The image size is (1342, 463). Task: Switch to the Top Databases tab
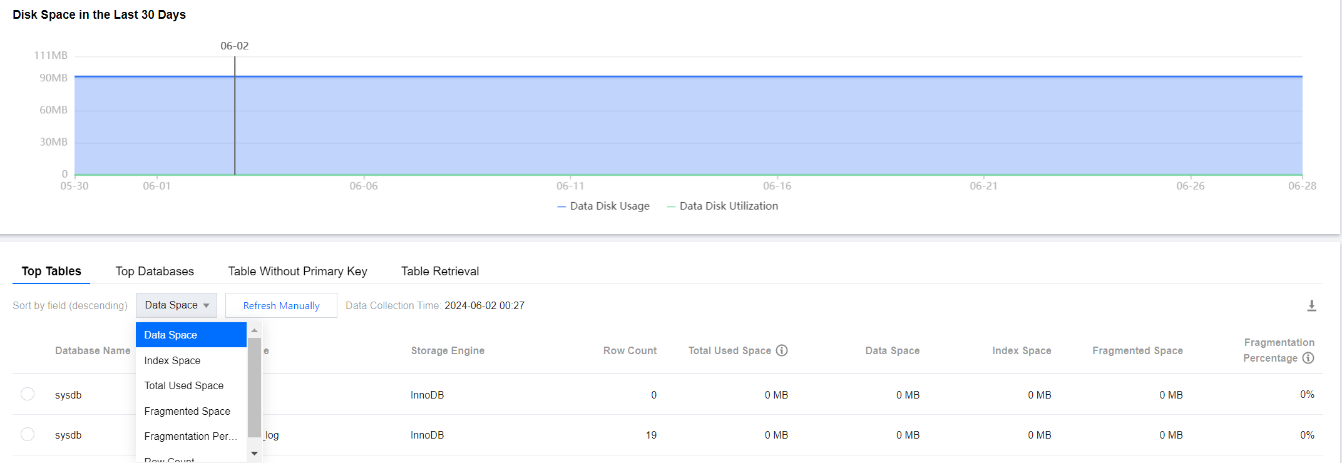155,271
